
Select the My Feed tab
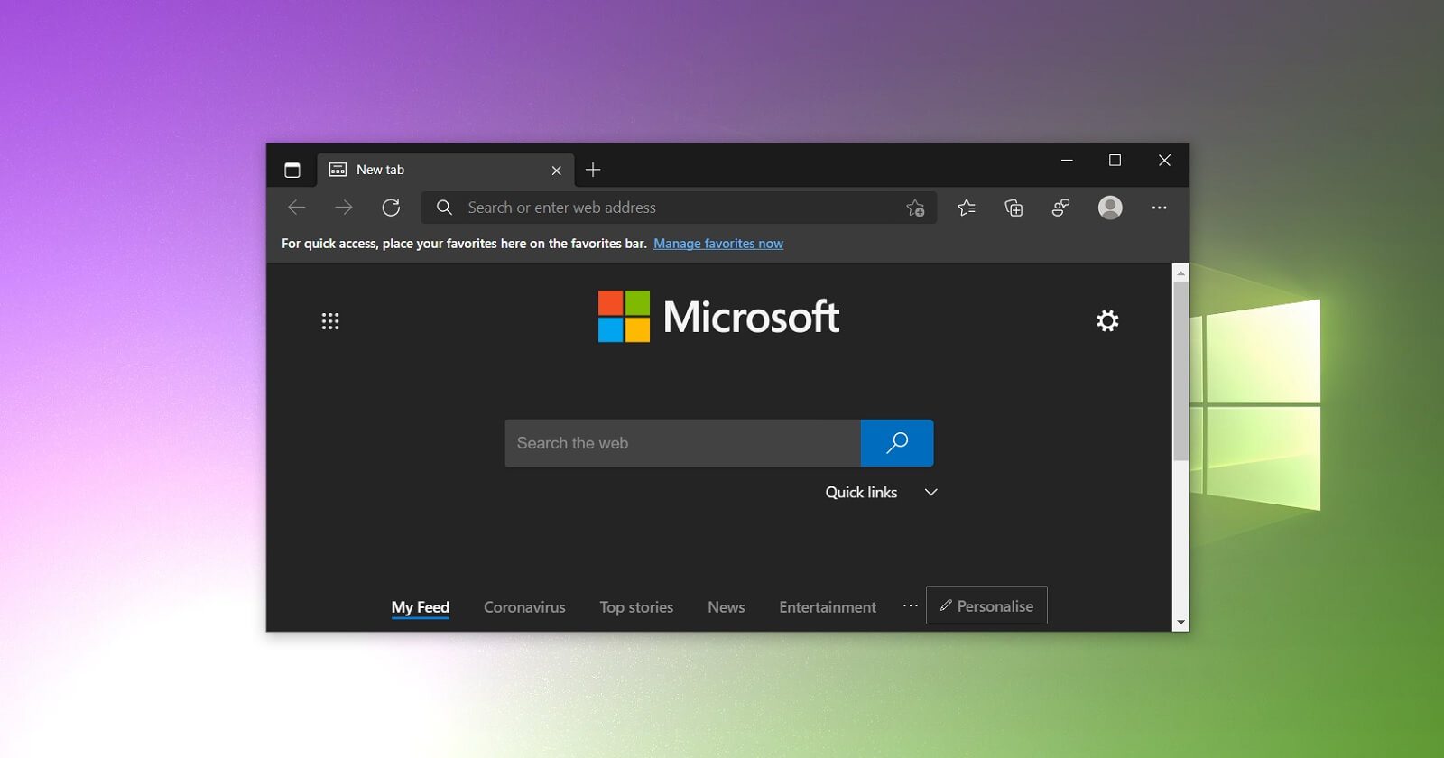[421, 607]
